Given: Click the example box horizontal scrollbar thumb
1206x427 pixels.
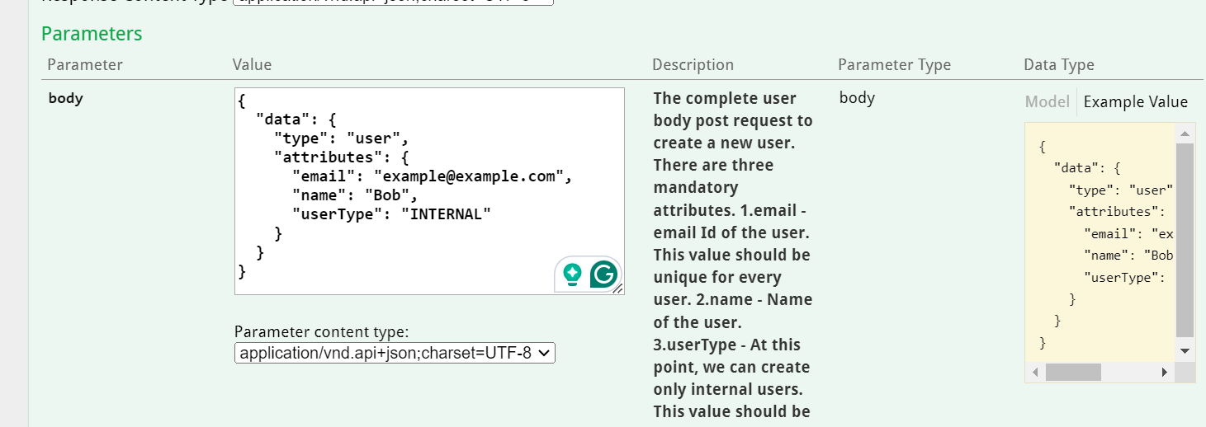Looking at the screenshot, I should pyautogui.click(x=1072, y=373).
